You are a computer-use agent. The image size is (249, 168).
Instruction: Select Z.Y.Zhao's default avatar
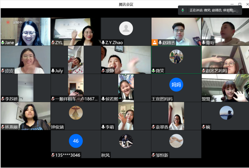point(126,28)
